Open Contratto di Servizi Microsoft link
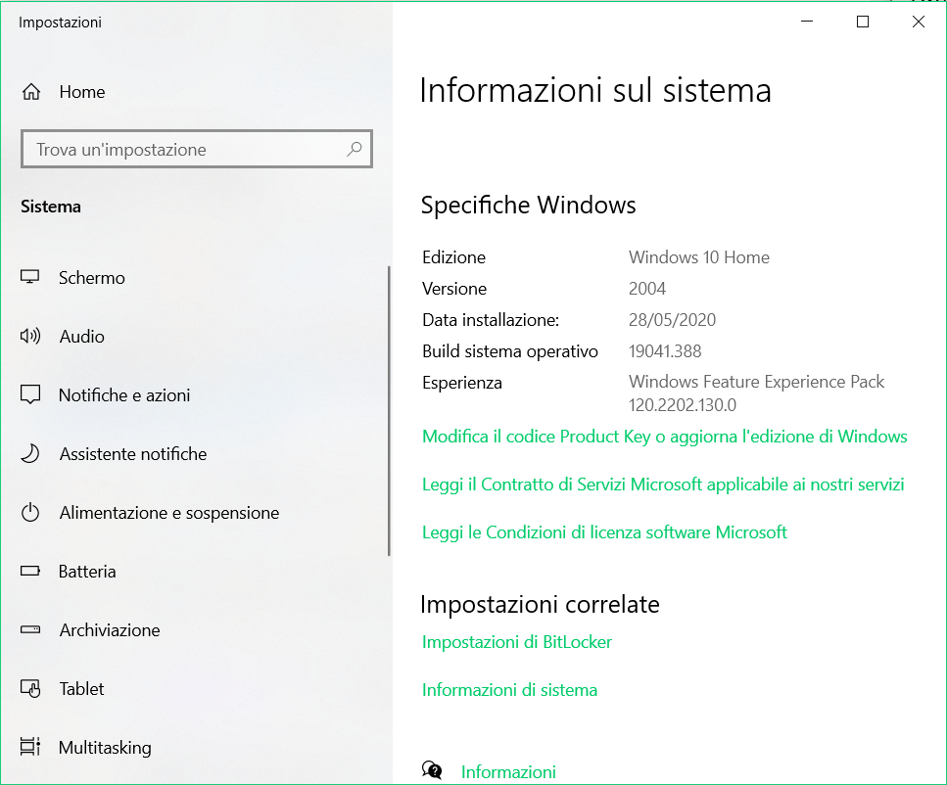 click(x=663, y=485)
